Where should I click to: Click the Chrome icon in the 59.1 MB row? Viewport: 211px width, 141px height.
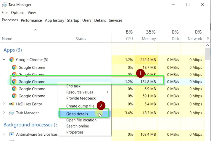click(x=14, y=96)
